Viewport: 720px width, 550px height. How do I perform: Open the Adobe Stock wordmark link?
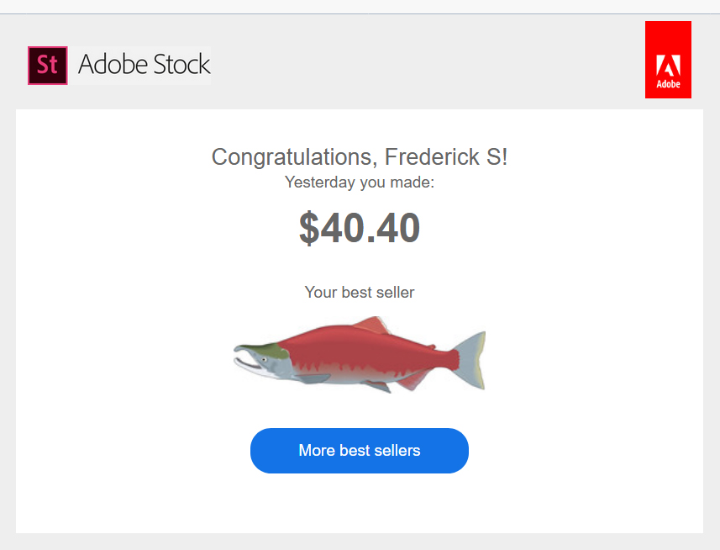pos(145,64)
